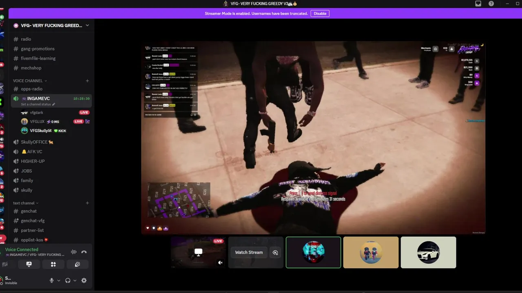Click the Watch Stream button
This screenshot has width=522, height=293.
coord(249,252)
